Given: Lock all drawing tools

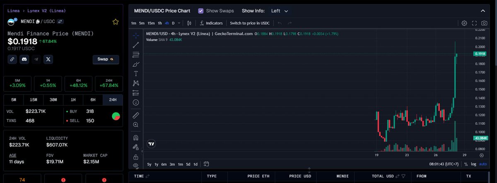Looking at the screenshot, I should (135, 157).
